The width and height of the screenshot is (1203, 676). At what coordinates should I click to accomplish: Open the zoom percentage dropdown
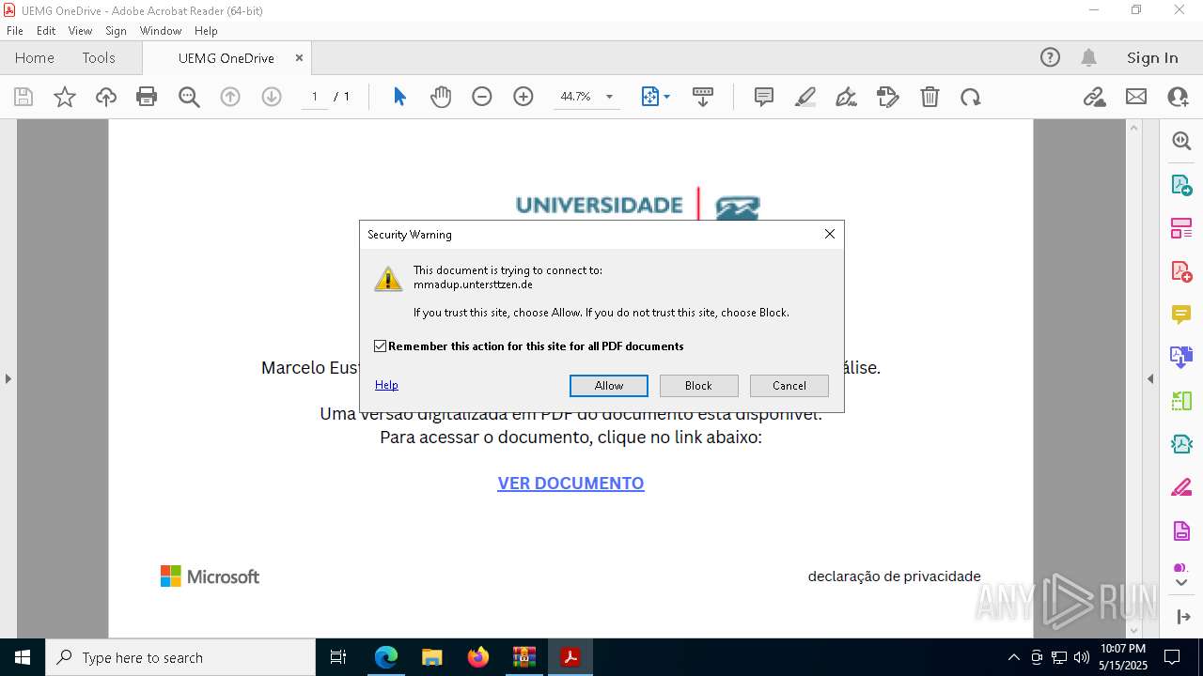tap(609, 97)
